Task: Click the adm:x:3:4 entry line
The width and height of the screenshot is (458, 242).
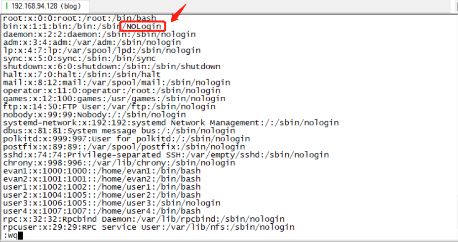Action: [92, 42]
